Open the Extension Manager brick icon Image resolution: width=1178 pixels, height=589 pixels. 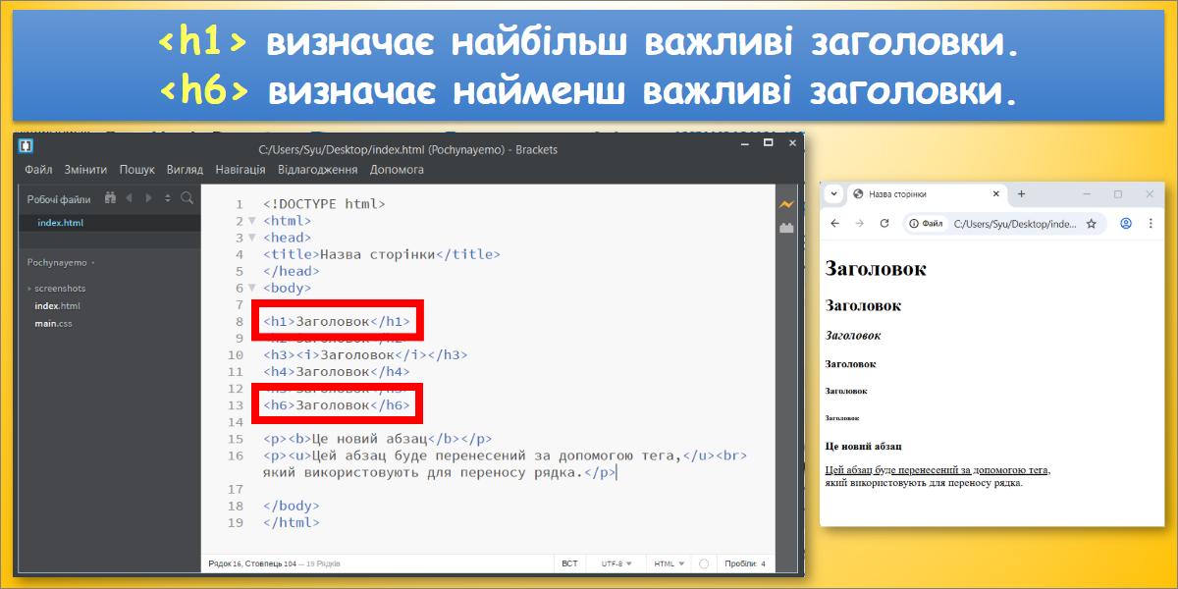coord(786,228)
